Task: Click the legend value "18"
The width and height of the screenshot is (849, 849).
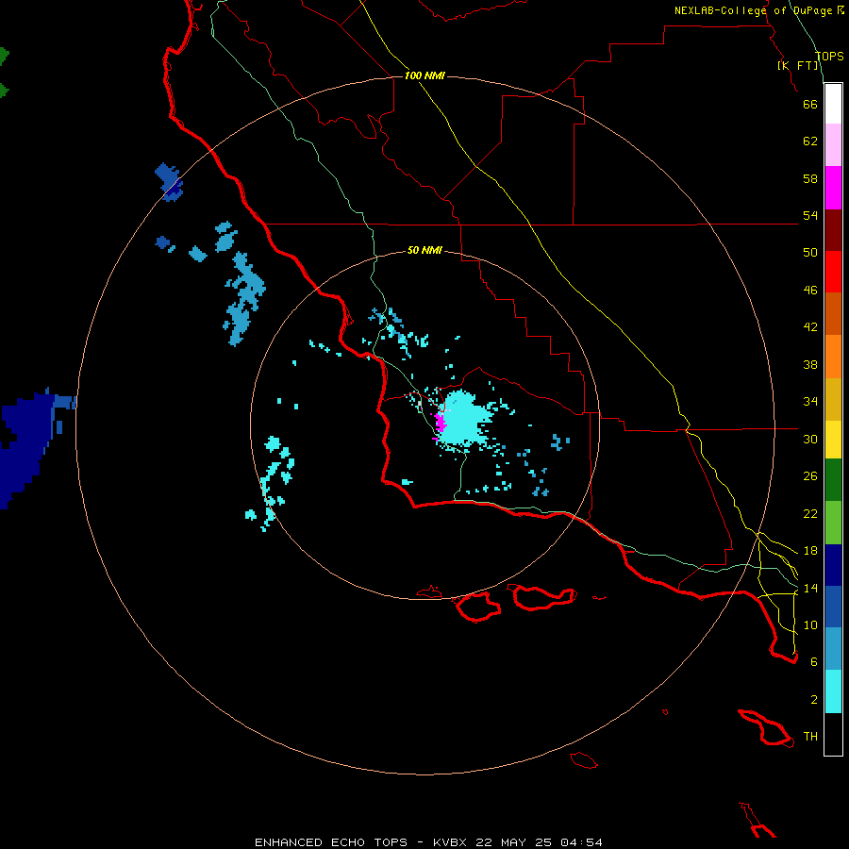Action: 810,551
